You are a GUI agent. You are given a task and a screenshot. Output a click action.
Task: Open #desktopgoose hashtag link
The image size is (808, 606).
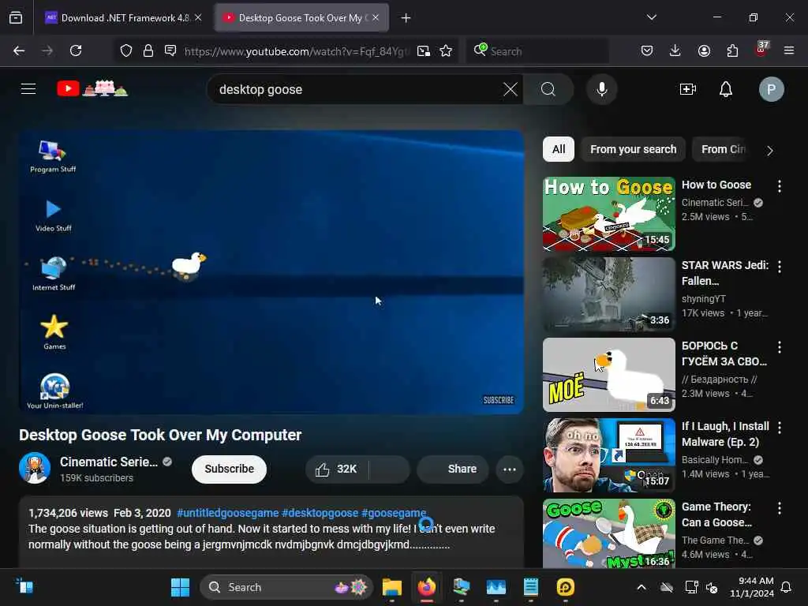320,513
